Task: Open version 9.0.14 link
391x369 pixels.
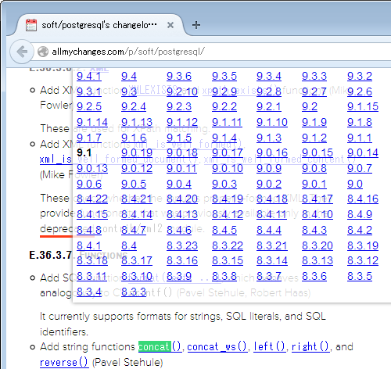Action: pos(363,152)
